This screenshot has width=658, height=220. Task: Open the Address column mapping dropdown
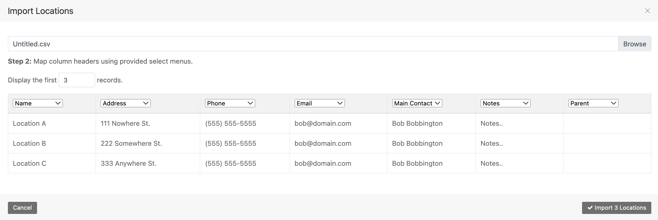125,103
